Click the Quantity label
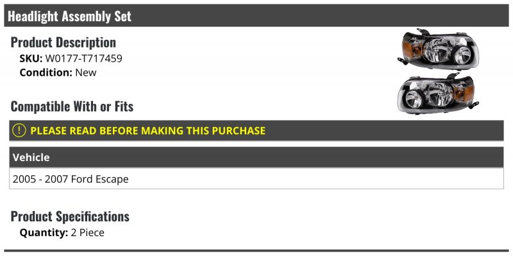 point(44,233)
